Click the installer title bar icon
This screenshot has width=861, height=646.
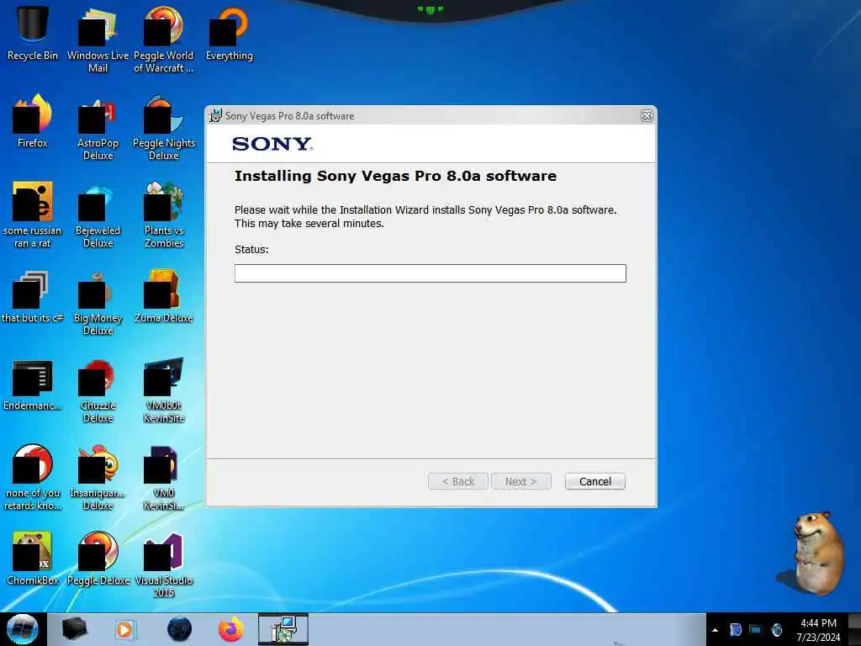(x=215, y=115)
